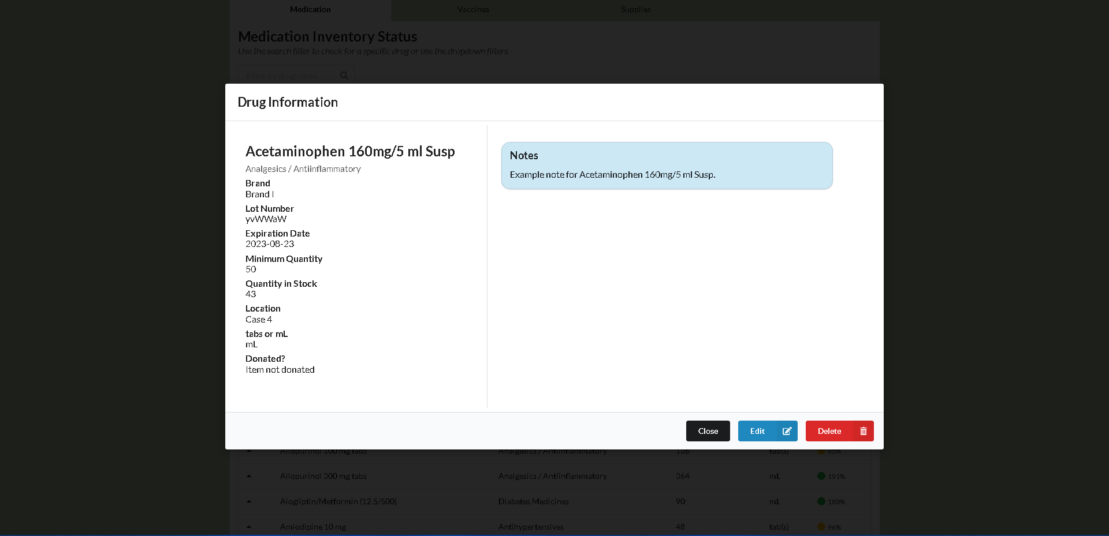Expand the Allopurinol 300 mg tabs row

(249, 476)
